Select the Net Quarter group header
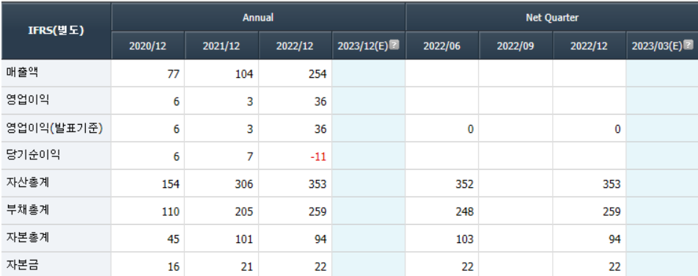698x276 pixels. click(x=552, y=18)
